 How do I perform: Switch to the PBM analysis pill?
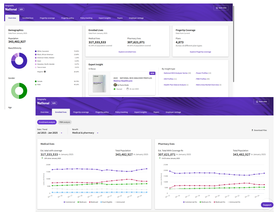tap(65, 122)
